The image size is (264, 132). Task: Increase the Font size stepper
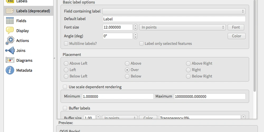(135, 26)
